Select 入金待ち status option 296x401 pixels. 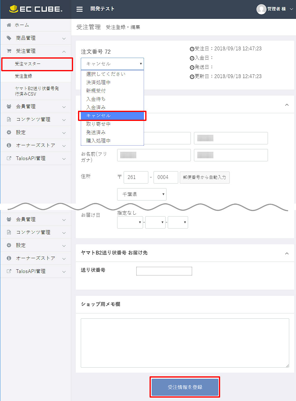112,99
